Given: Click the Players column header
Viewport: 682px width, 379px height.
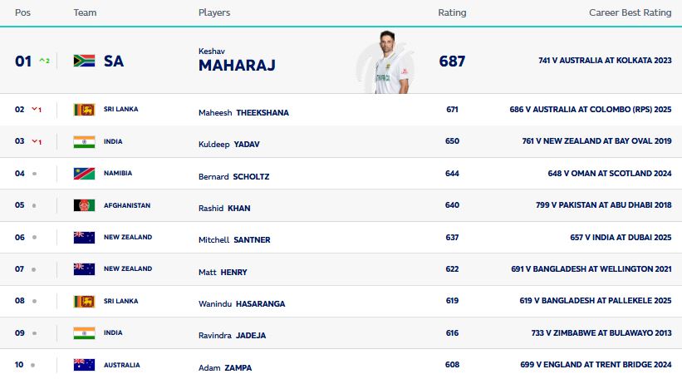Looking at the screenshot, I should coord(214,12).
